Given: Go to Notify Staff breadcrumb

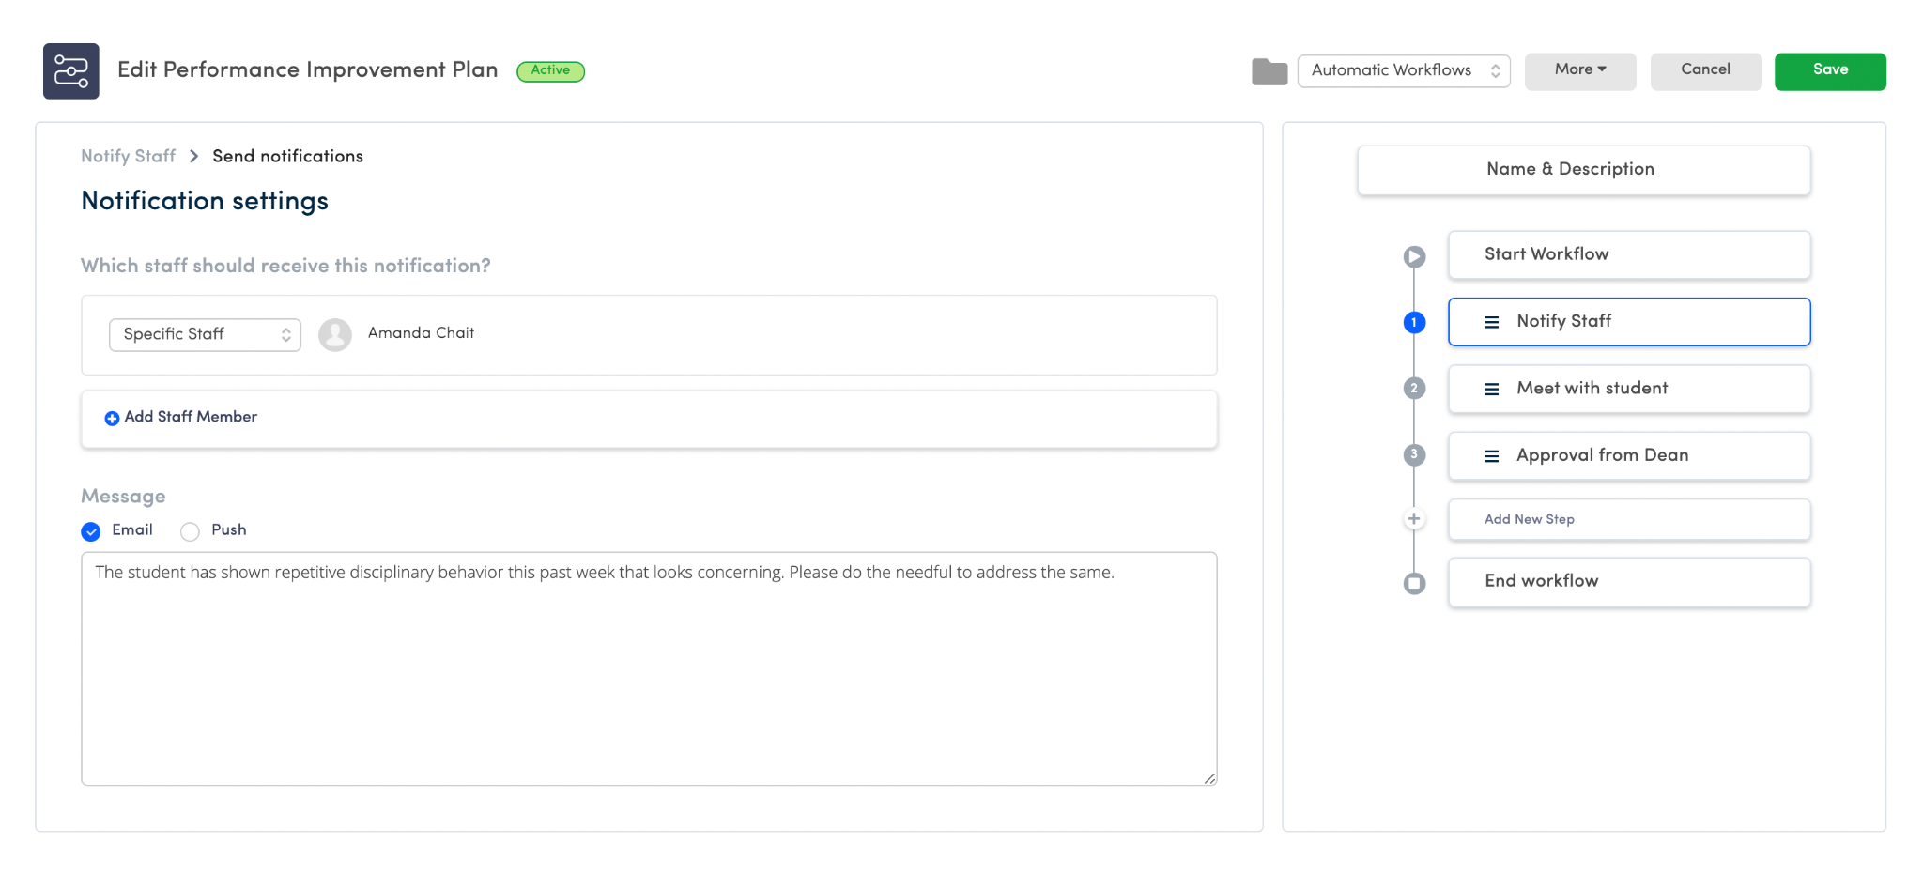Looking at the screenshot, I should click(x=129, y=156).
